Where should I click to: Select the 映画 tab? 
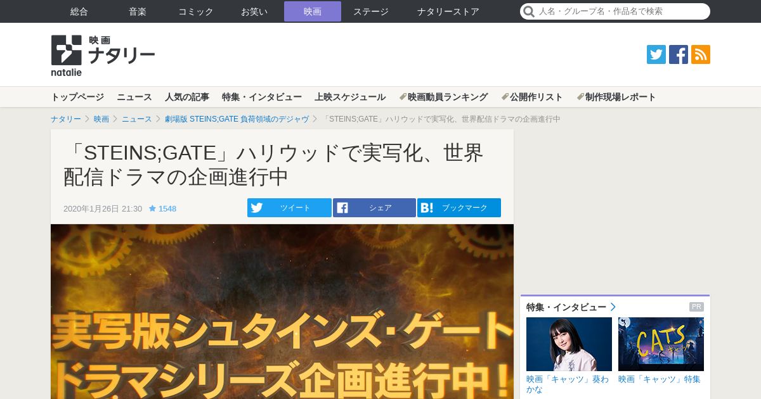pyautogui.click(x=313, y=11)
